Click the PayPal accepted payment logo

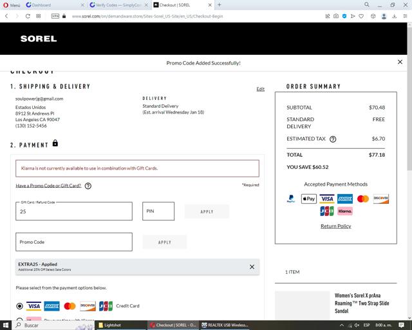[291, 199]
